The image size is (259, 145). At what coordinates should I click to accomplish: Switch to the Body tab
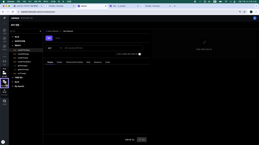88,62
